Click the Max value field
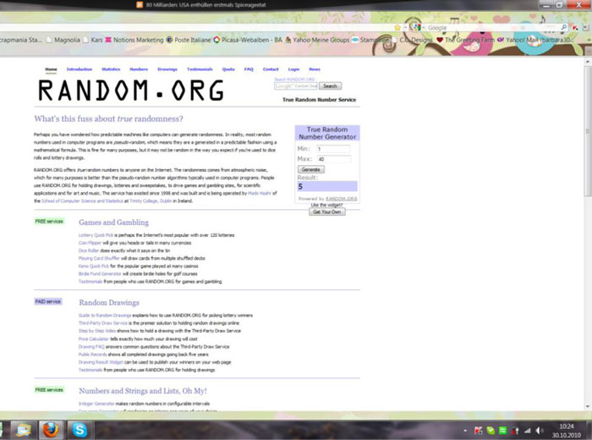 click(333, 159)
